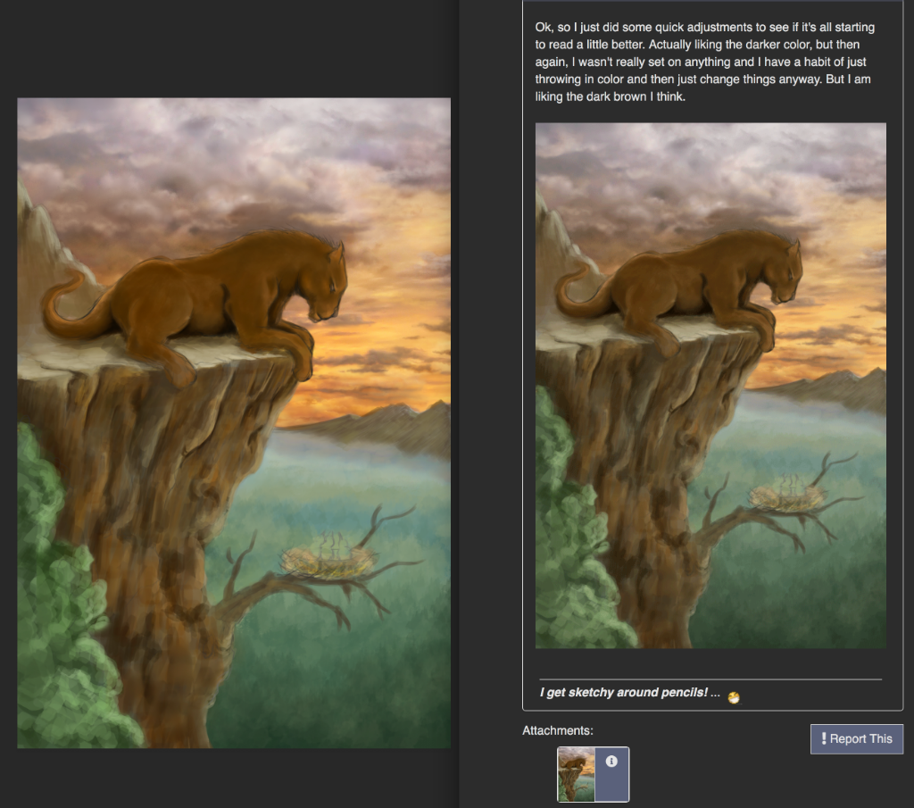The image size is (914, 808).
Task: Click the grinning emoji in the signature
Action: [x=734, y=697]
